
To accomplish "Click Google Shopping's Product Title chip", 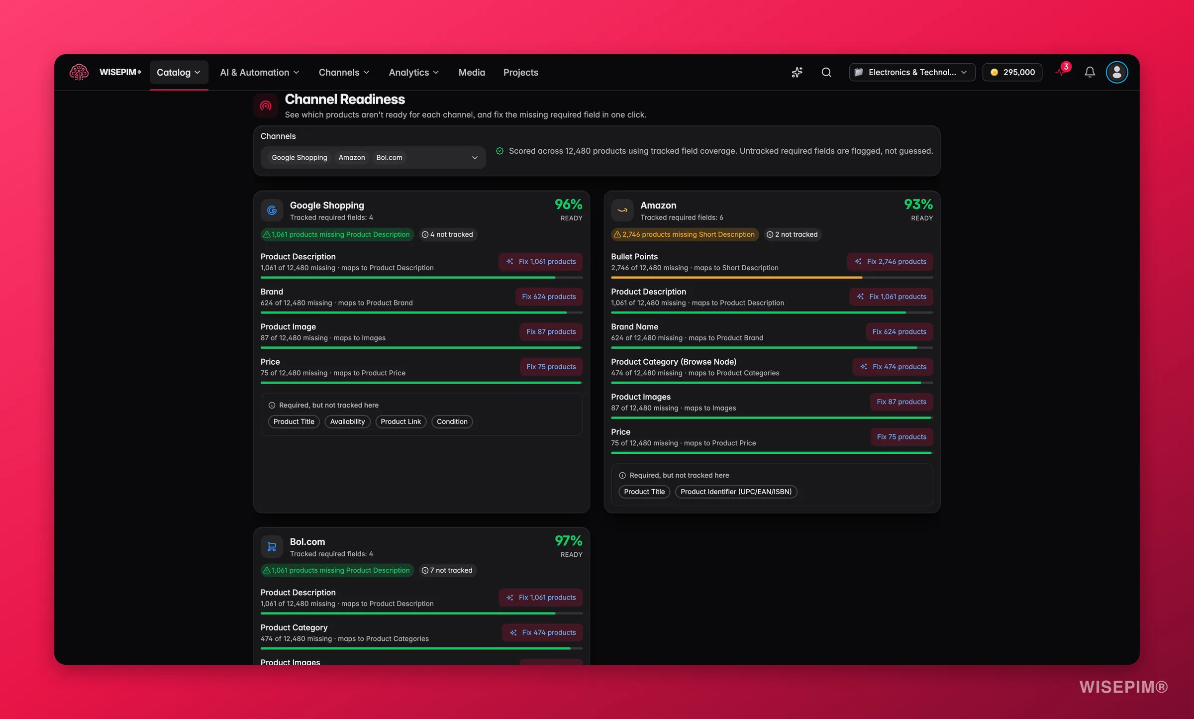I will pos(294,421).
